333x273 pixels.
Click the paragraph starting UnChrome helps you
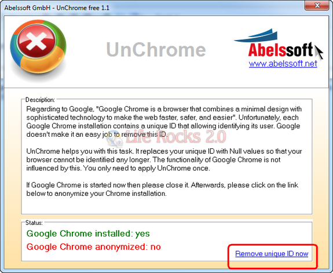164,159
